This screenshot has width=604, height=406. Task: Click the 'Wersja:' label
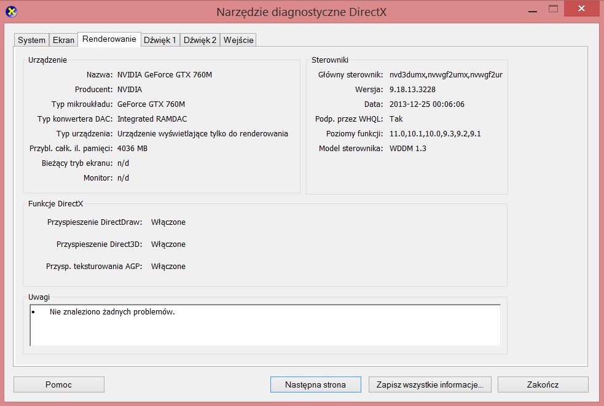[x=369, y=89]
